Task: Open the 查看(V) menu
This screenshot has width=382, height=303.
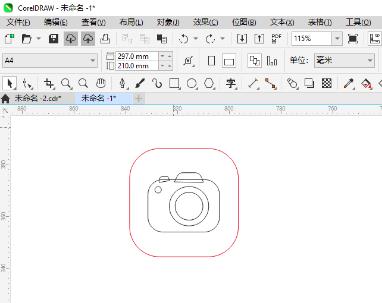Action: 93,23
